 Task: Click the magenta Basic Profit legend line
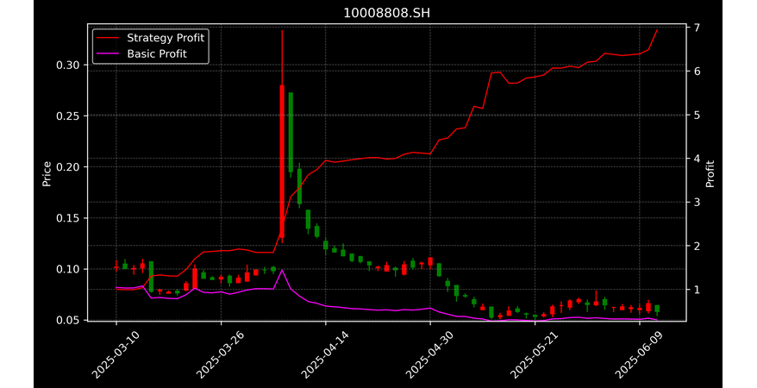point(108,53)
